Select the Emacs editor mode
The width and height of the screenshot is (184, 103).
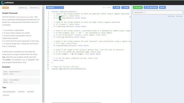coord(109,7)
